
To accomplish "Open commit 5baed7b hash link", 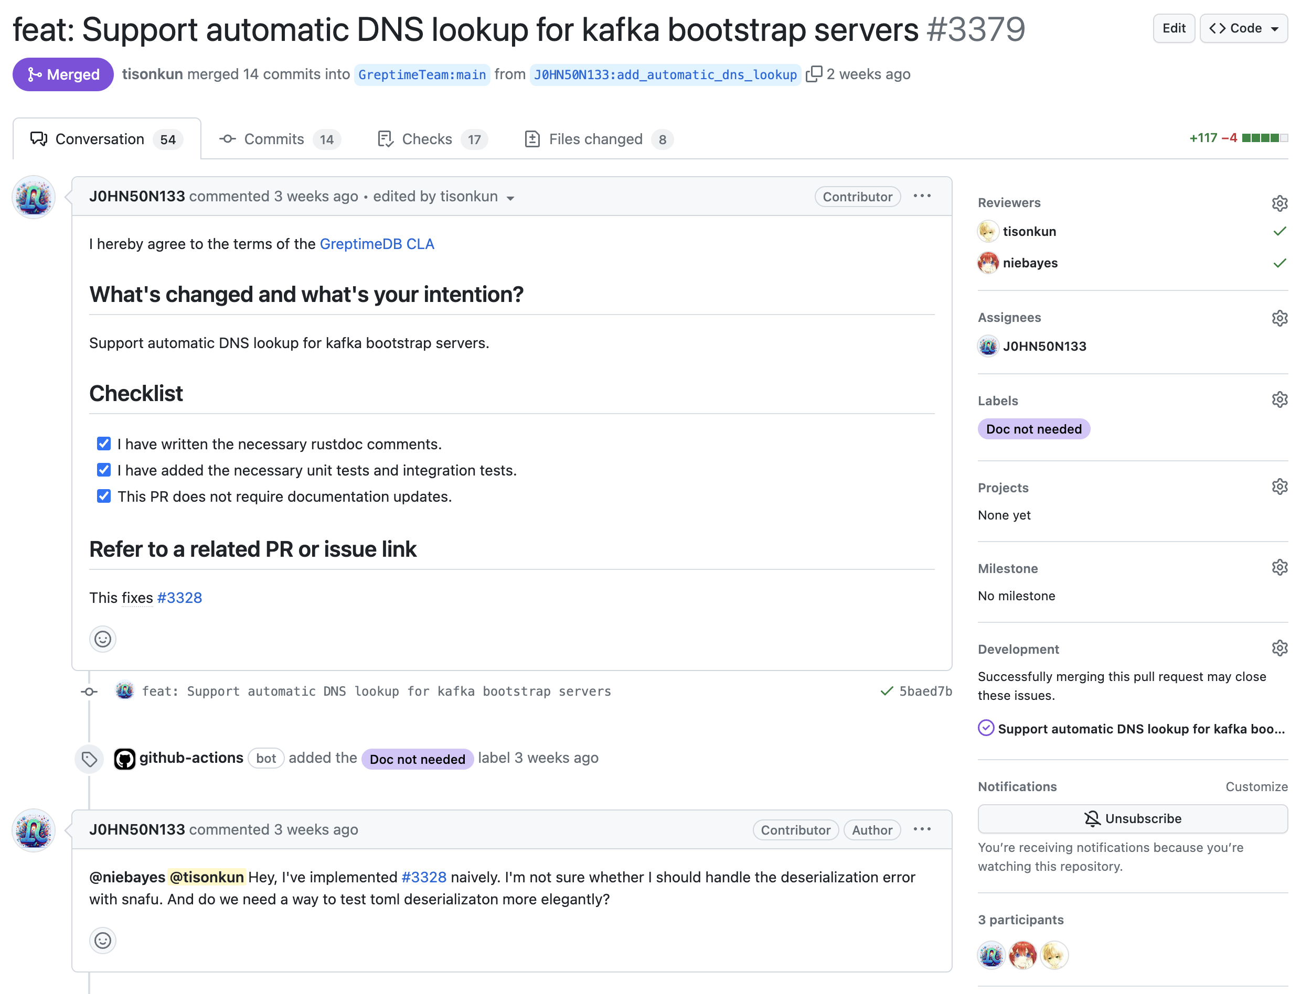I will [925, 691].
